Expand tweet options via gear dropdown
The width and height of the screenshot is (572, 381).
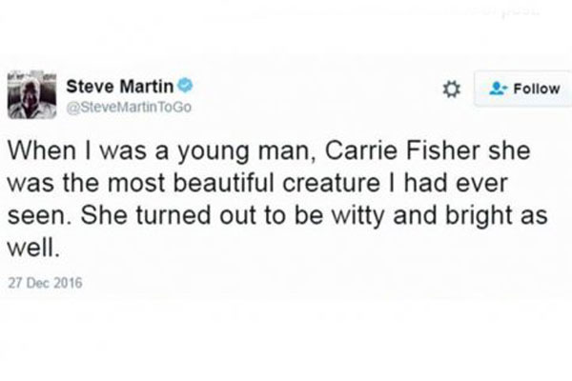tap(451, 90)
